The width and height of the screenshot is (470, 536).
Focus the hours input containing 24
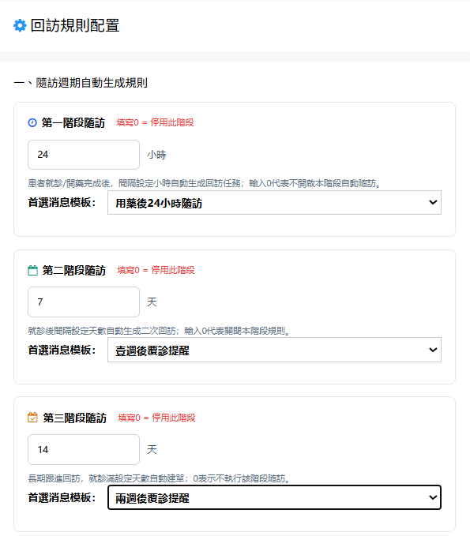(x=84, y=155)
